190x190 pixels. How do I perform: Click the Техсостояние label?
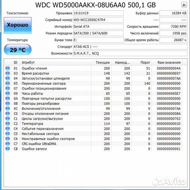tap(17, 13)
